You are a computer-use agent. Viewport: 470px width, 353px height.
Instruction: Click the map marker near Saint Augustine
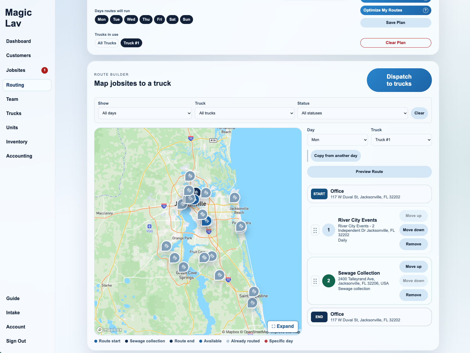point(254,292)
